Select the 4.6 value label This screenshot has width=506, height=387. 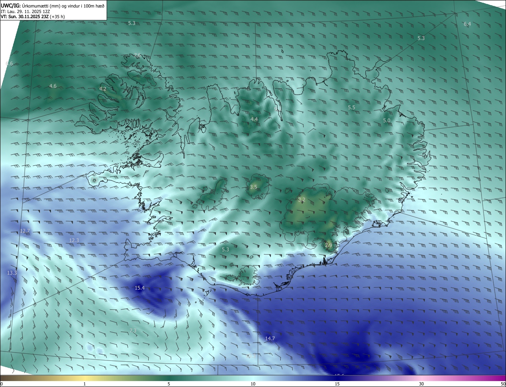(53, 86)
